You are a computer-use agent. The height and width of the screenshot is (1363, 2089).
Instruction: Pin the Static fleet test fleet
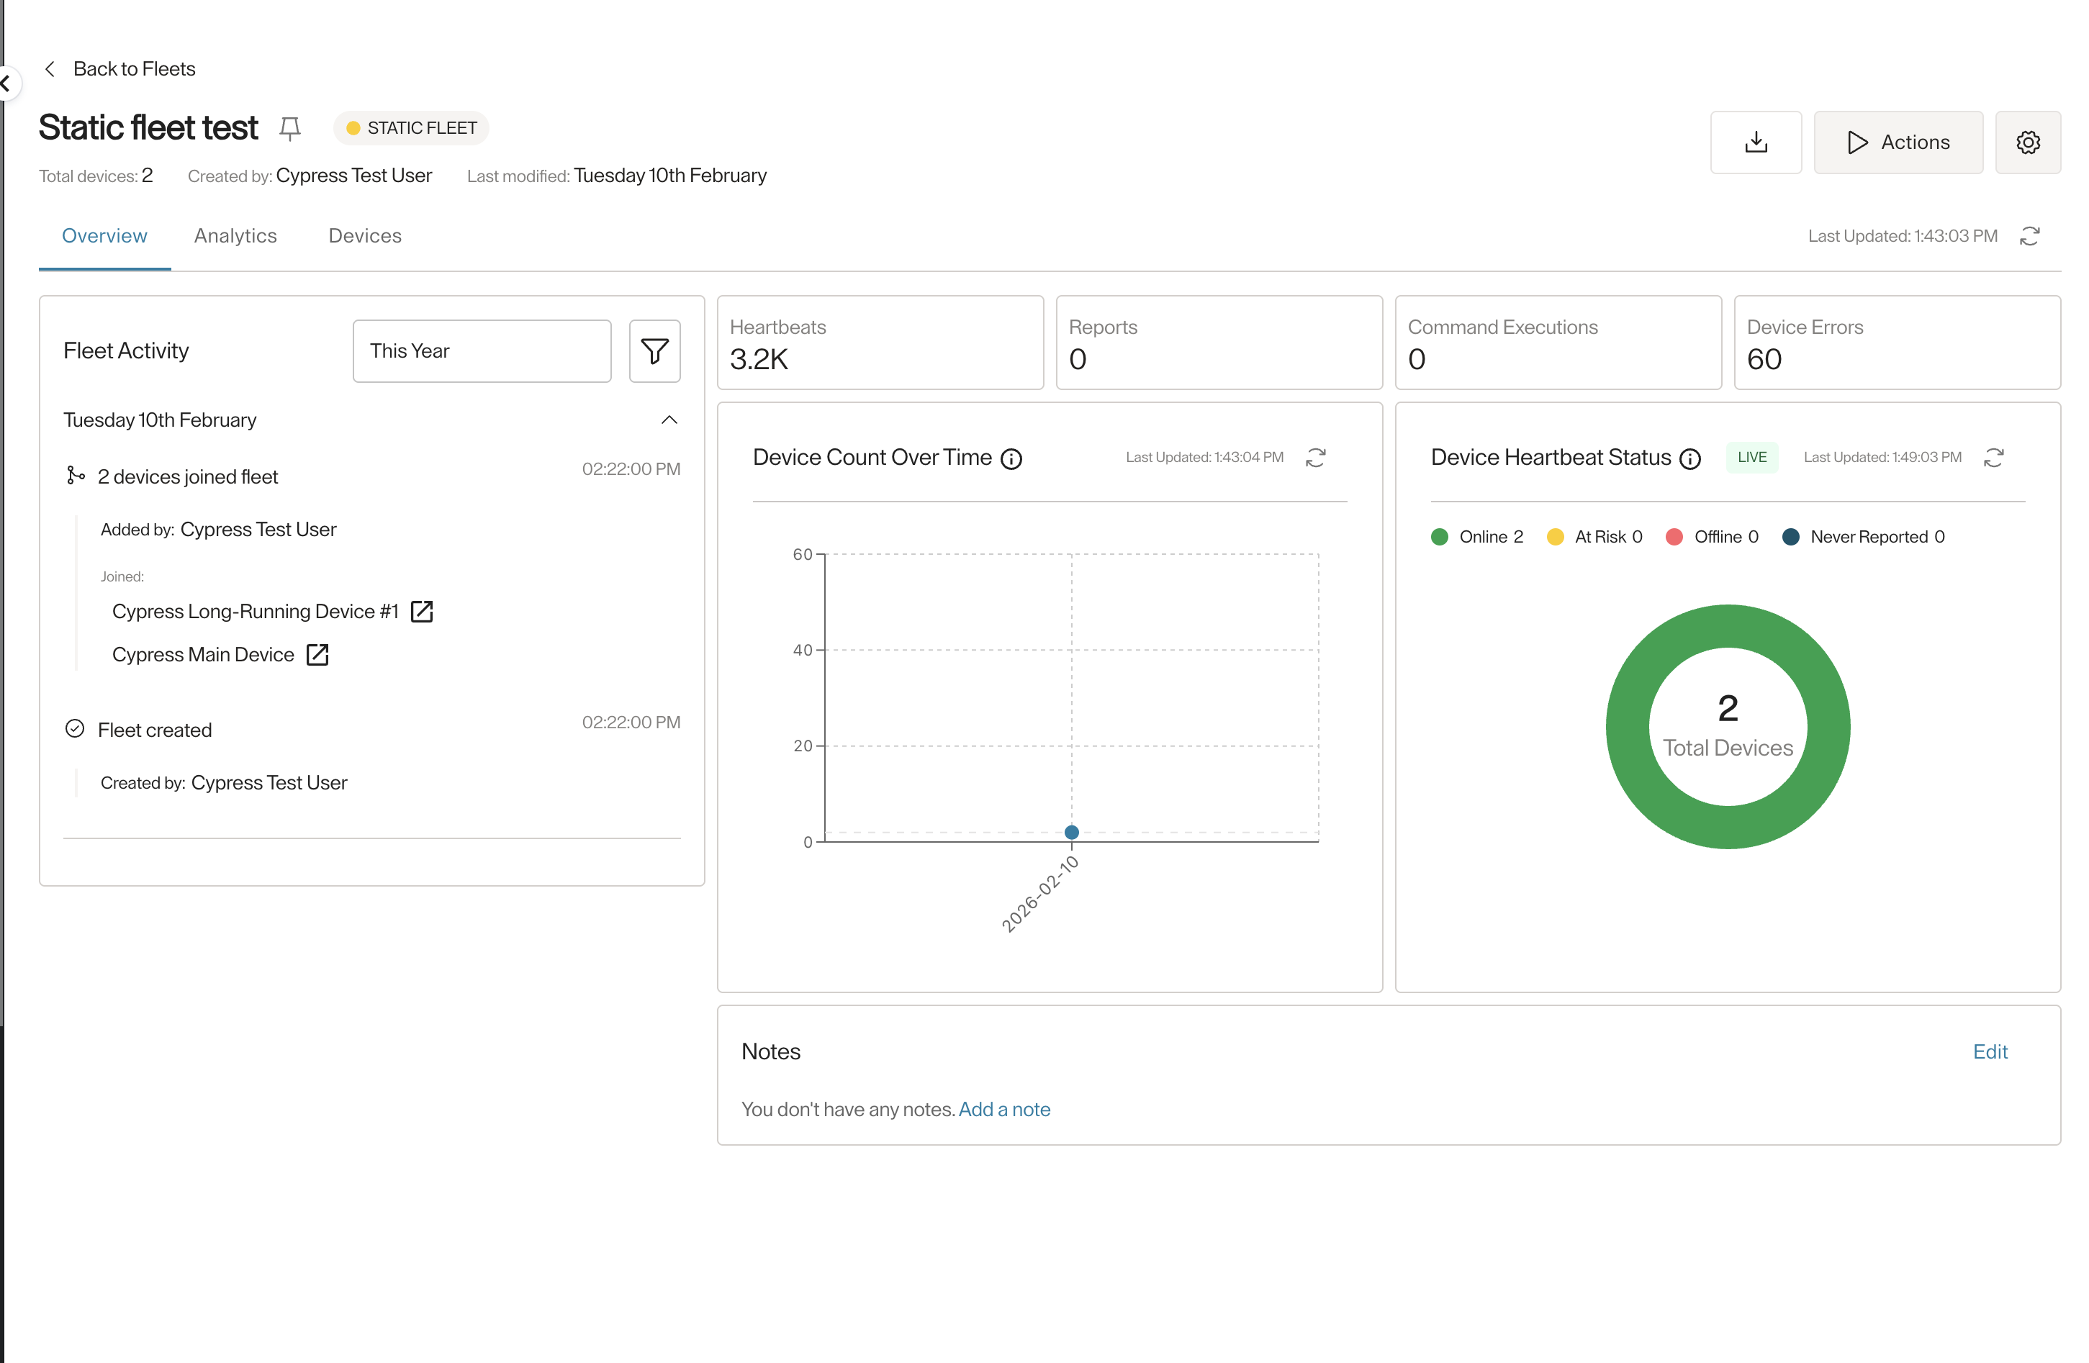289,128
